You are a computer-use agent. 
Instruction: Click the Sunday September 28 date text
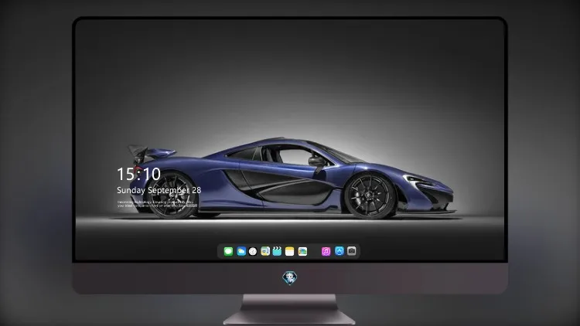(159, 190)
